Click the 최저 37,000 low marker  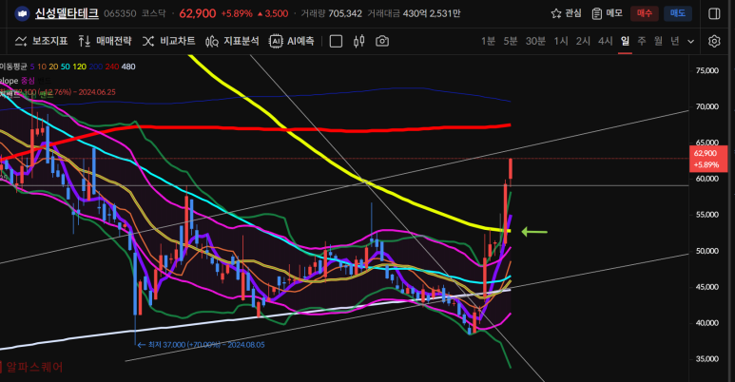(x=201, y=345)
